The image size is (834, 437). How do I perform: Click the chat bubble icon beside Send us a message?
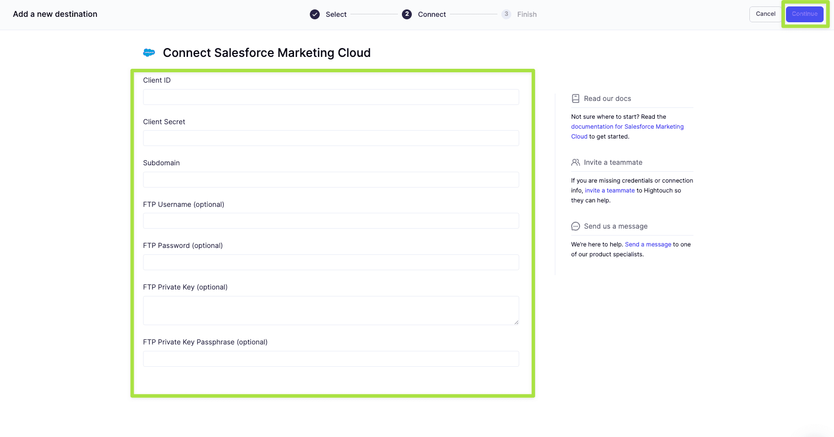pos(575,226)
